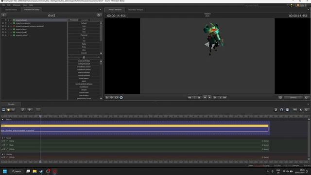Toggle lock icon of muerta_armor1
Viewport: 311px width, 175px height.
[x=3, y=35]
